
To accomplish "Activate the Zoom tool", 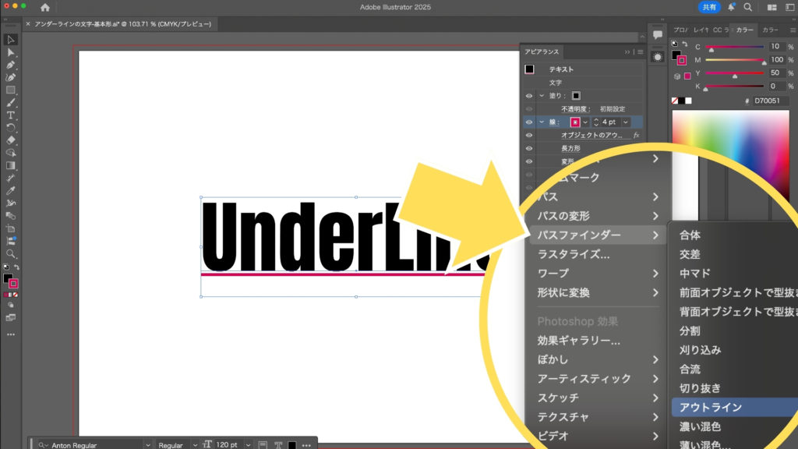I will [x=11, y=253].
